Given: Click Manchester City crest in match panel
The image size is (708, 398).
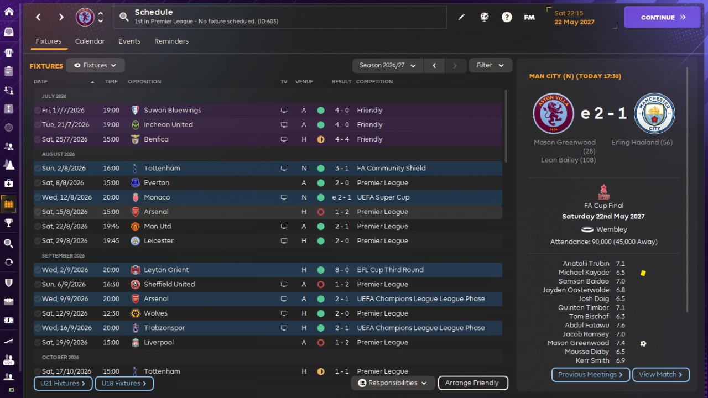Looking at the screenshot, I should point(654,113).
